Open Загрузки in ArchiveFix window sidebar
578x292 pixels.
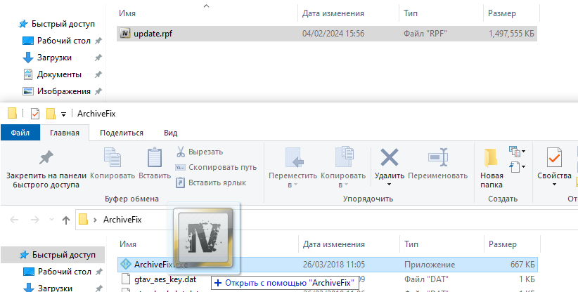click(x=49, y=288)
